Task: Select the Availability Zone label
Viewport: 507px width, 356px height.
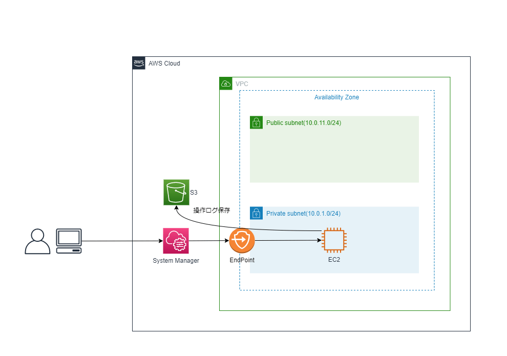Action: pos(336,97)
